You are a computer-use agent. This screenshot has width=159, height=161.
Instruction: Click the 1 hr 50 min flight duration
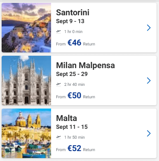pos(75,137)
